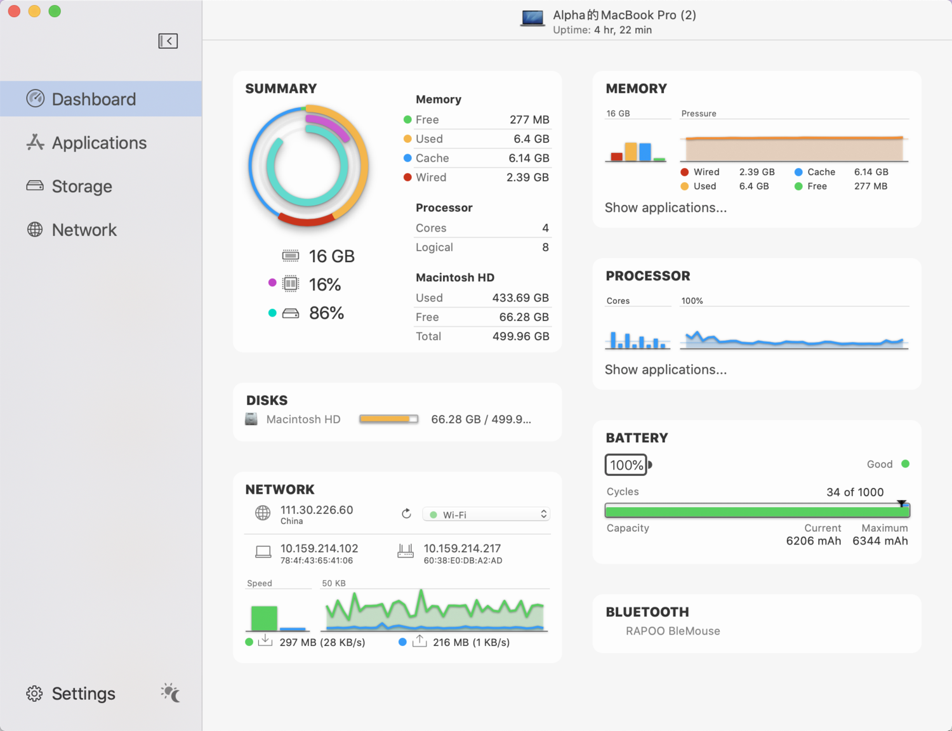
Task: Open the Applications section
Action: coord(101,143)
